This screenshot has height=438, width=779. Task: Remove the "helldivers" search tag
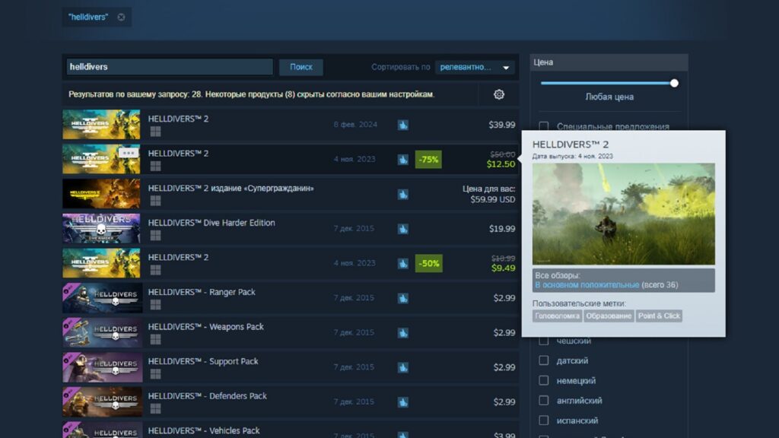121,17
